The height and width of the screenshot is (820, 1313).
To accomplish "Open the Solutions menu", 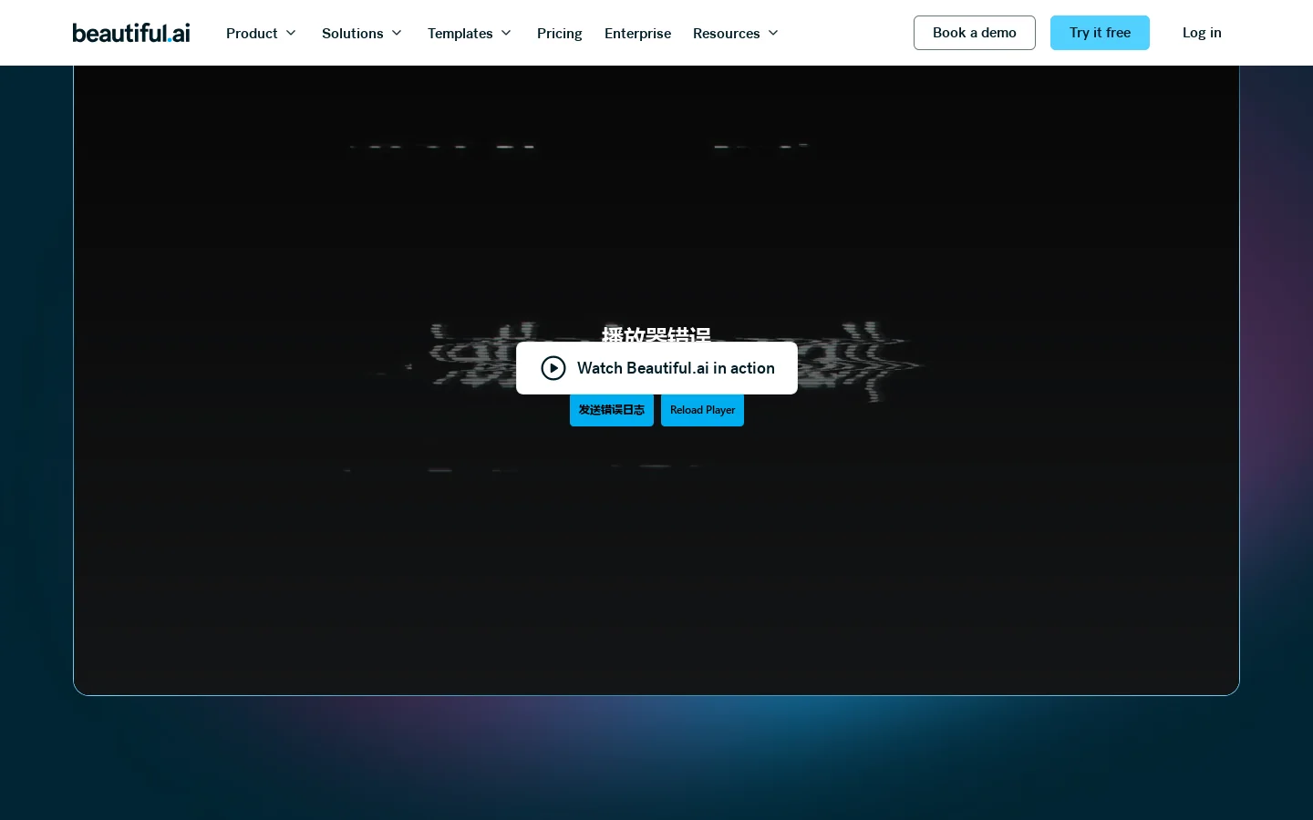I will pos(362,33).
